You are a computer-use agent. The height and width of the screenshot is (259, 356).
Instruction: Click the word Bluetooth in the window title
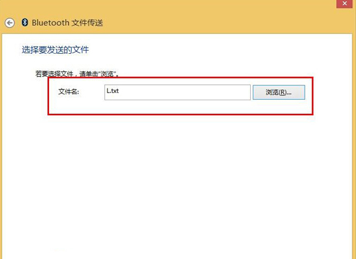point(50,23)
